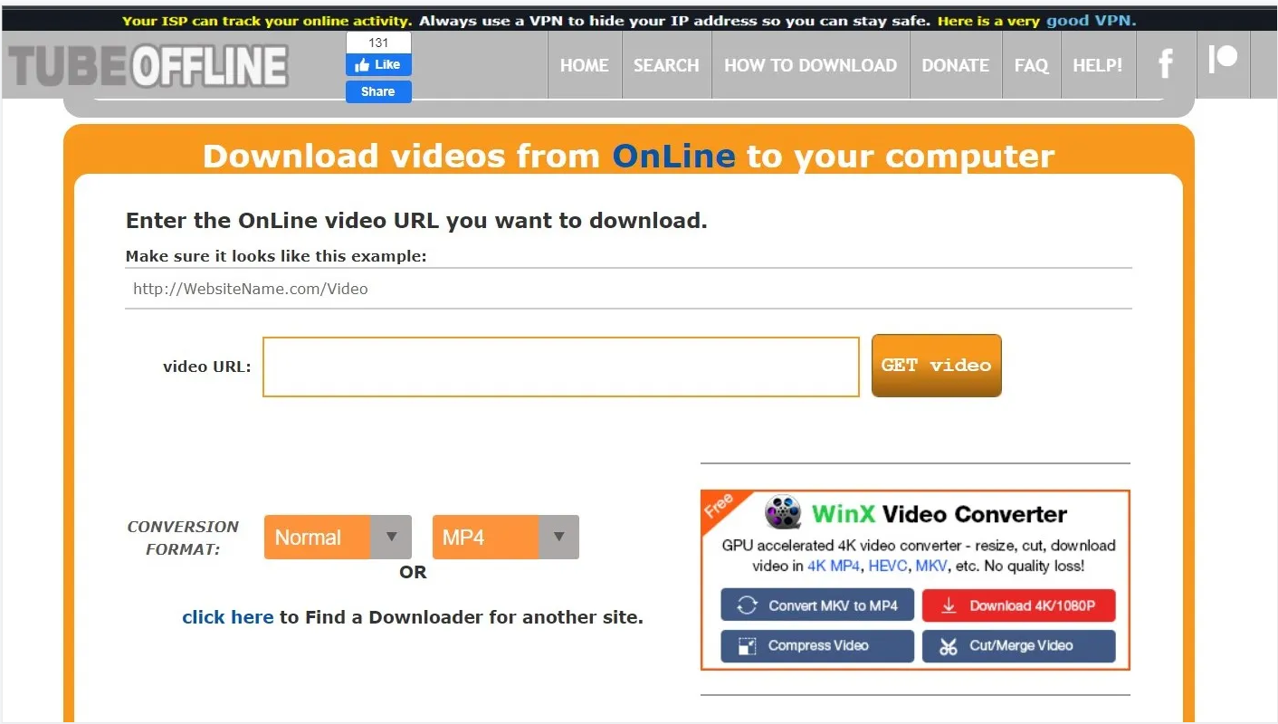Follow the 'click here' downloader link
1278x724 pixels.
(x=227, y=617)
